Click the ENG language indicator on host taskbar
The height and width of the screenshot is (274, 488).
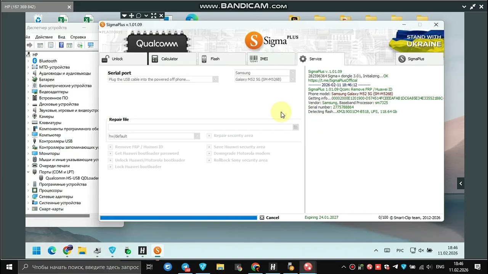(x=440, y=267)
